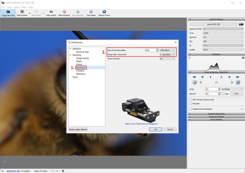
Task: Select Wemacro preferences page
Action: click(x=81, y=74)
